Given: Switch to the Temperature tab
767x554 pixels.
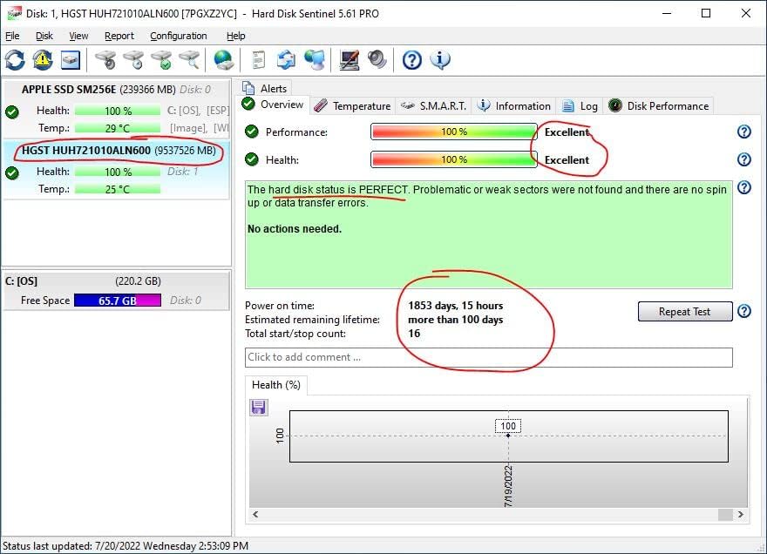Looking at the screenshot, I should click(352, 106).
